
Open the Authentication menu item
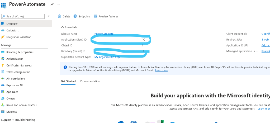point(15,59)
